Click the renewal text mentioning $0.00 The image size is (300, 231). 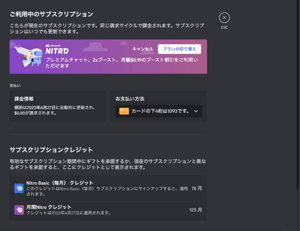pyautogui.click(x=55, y=110)
